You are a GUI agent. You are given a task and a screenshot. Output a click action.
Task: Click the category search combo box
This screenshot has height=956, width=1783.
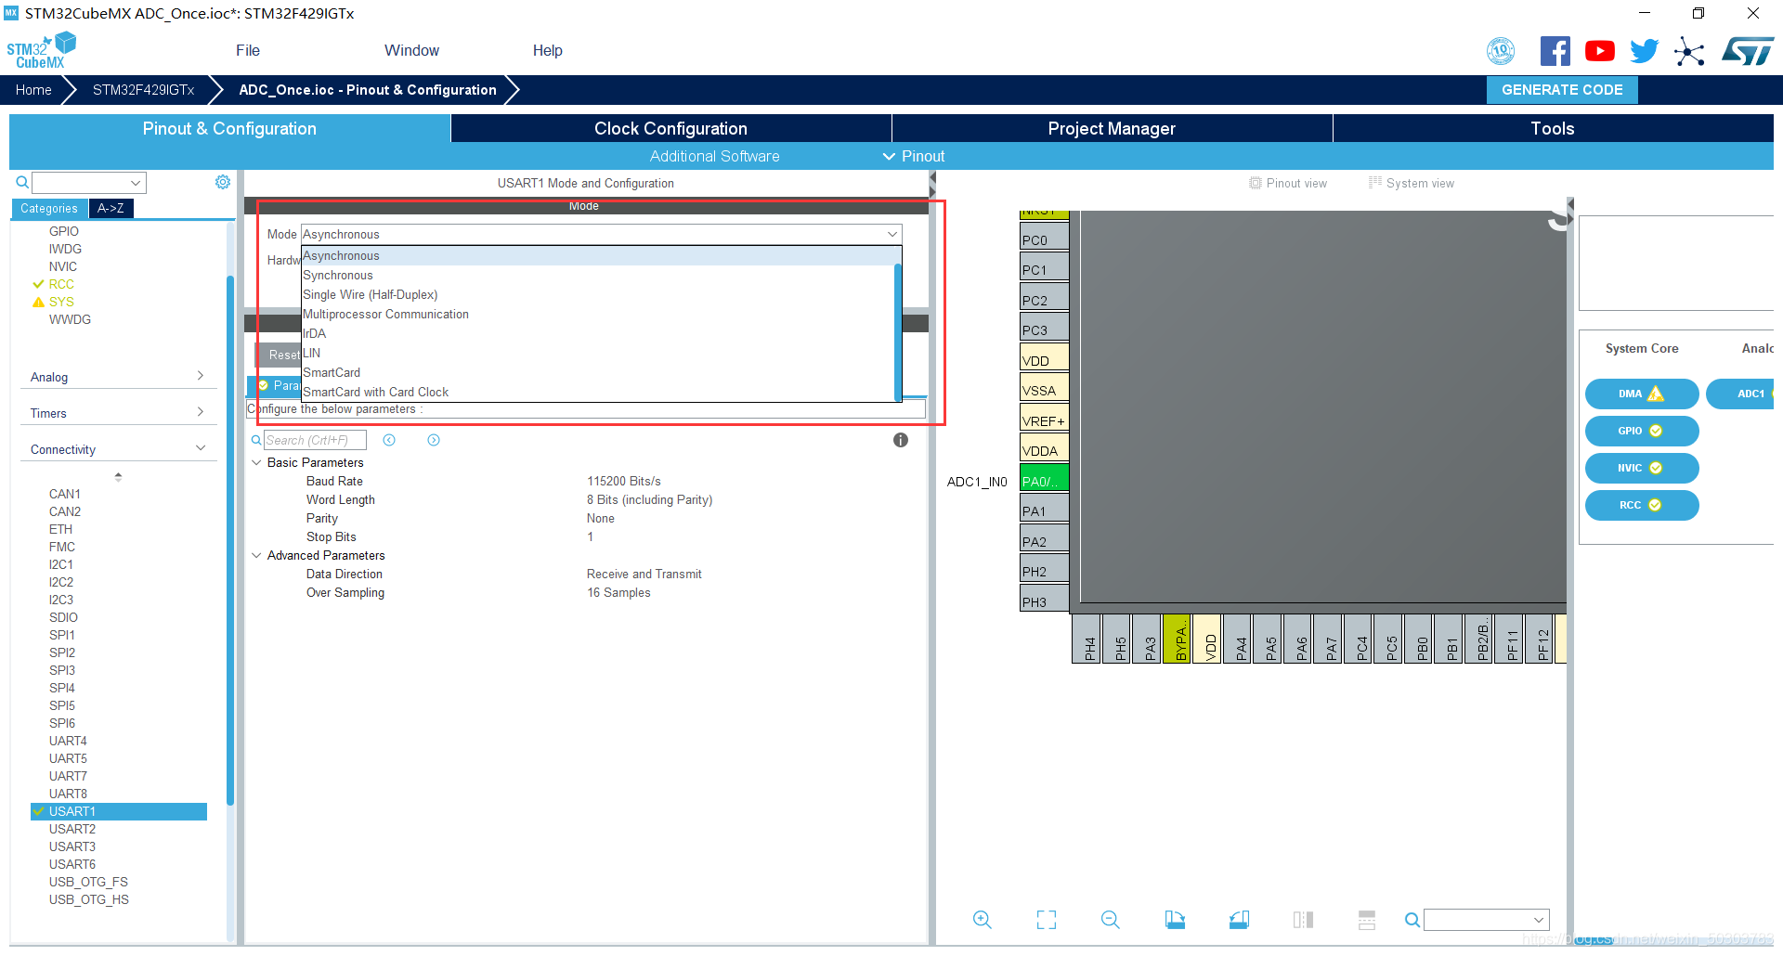click(89, 182)
